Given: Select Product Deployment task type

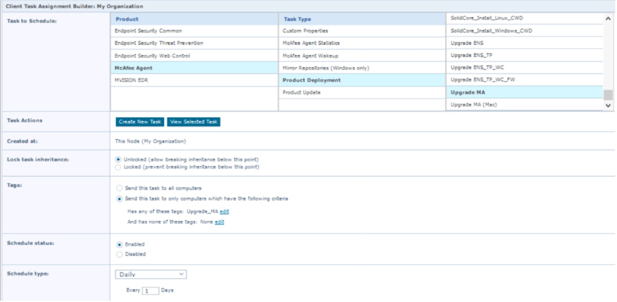Looking at the screenshot, I should coord(362,80).
